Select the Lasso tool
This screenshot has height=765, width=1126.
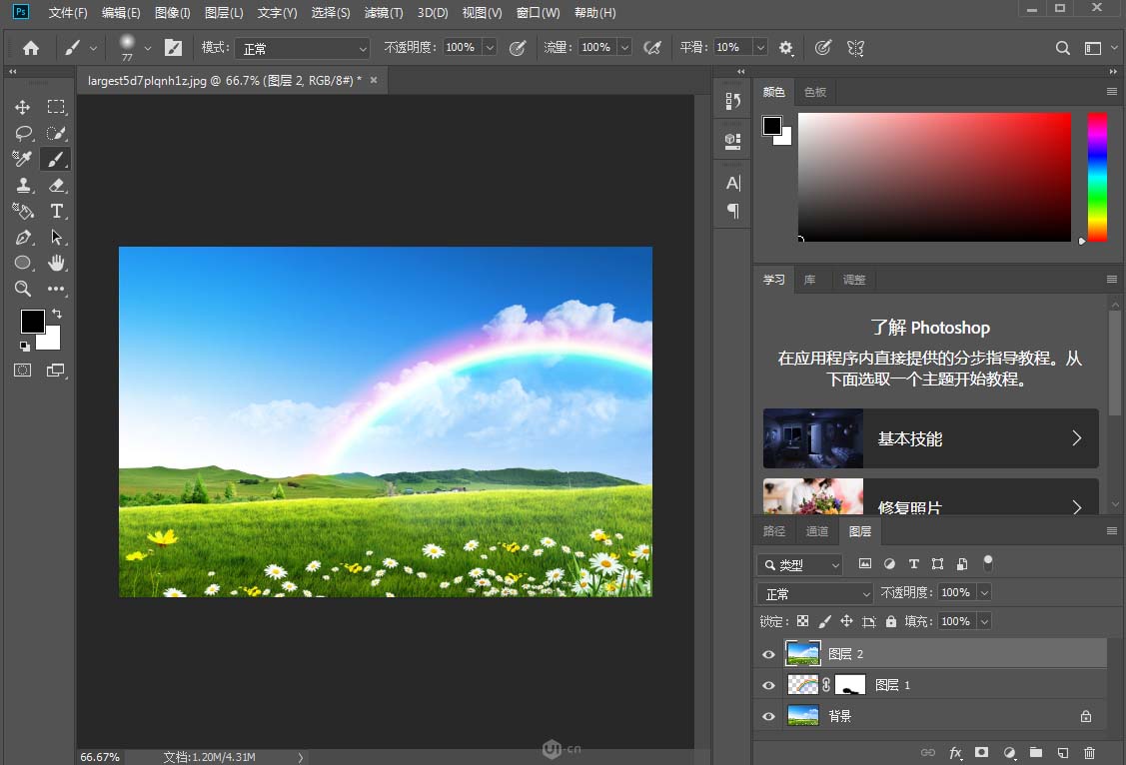[x=23, y=133]
